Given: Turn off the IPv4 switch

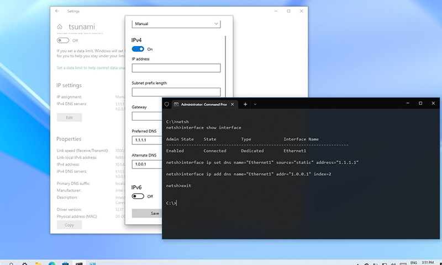Looking at the screenshot, I should (138, 49).
